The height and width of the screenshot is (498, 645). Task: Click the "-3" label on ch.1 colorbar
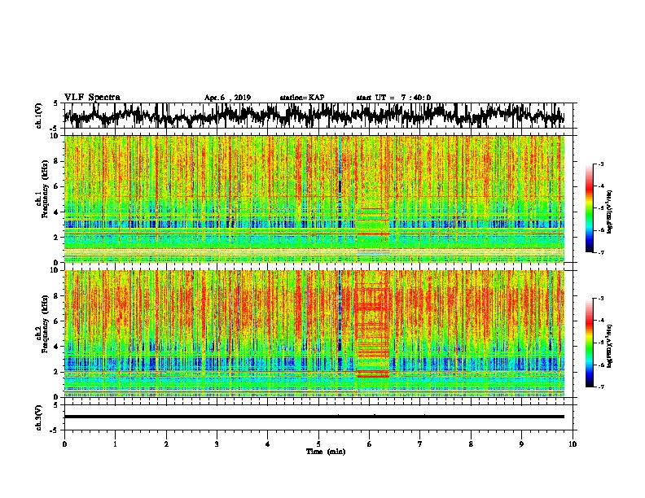601,164
